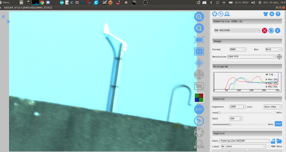The image size is (286, 152).
Task: Refresh the camera list
Action: point(271,30)
